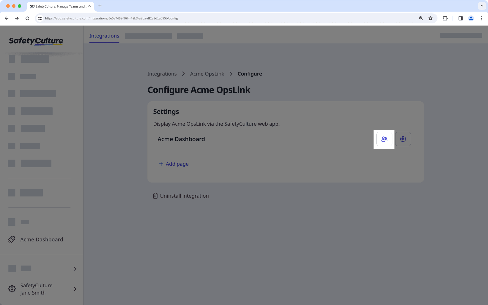
Task: Open the gear settings icon for Acme Dashboard page
Action: 403,139
